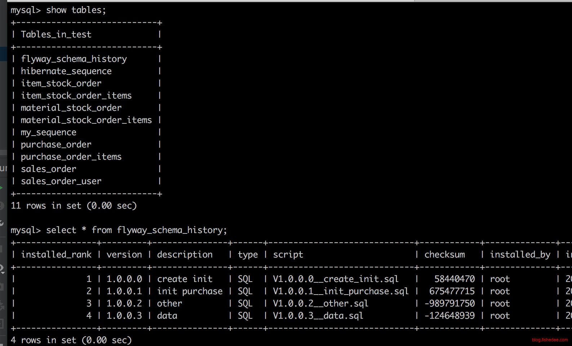
Task: Select material_stock_order_items in the table list
Action: tap(86, 120)
